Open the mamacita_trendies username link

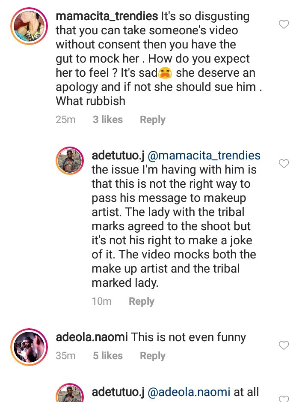pyautogui.click(x=107, y=17)
